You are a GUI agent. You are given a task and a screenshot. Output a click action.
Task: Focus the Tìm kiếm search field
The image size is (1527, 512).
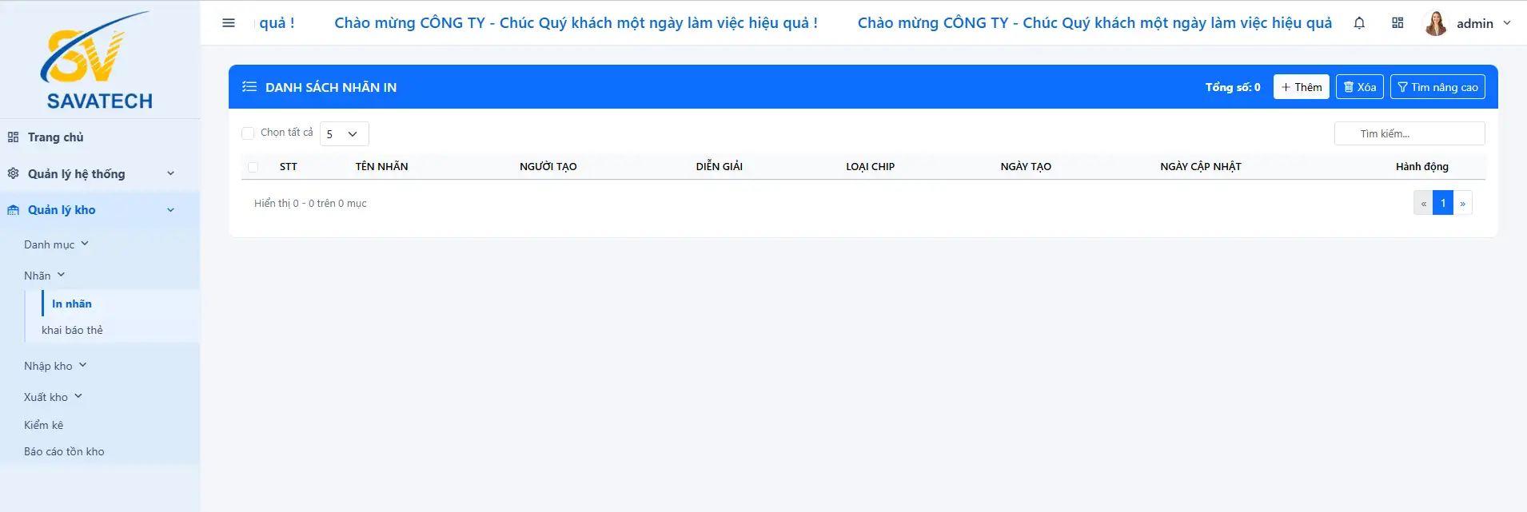(x=1409, y=133)
